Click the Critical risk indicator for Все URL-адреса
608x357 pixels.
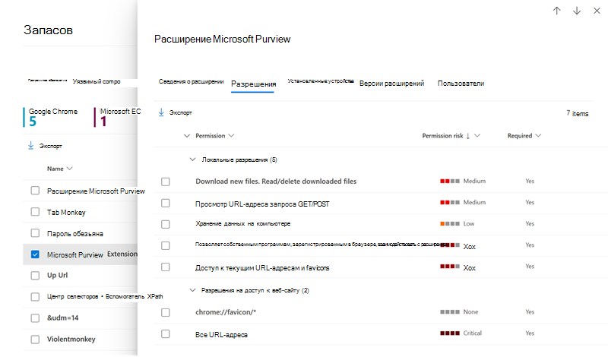[450, 333]
